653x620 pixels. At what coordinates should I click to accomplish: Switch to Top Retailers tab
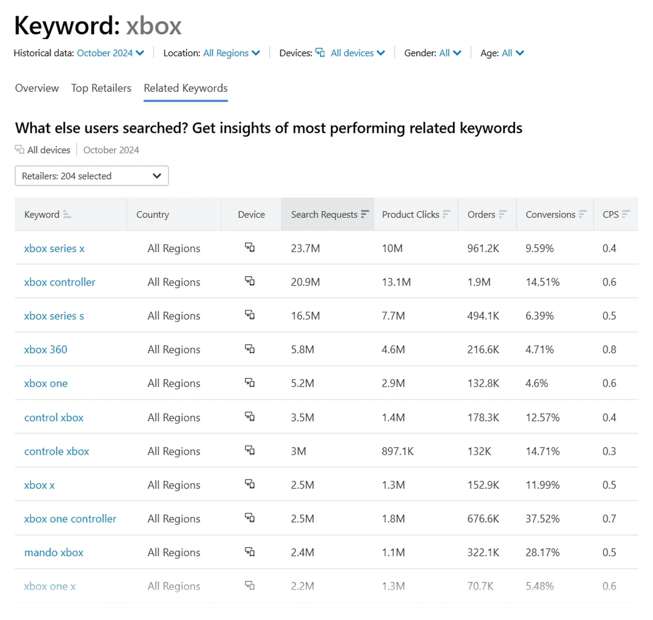click(101, 88)
